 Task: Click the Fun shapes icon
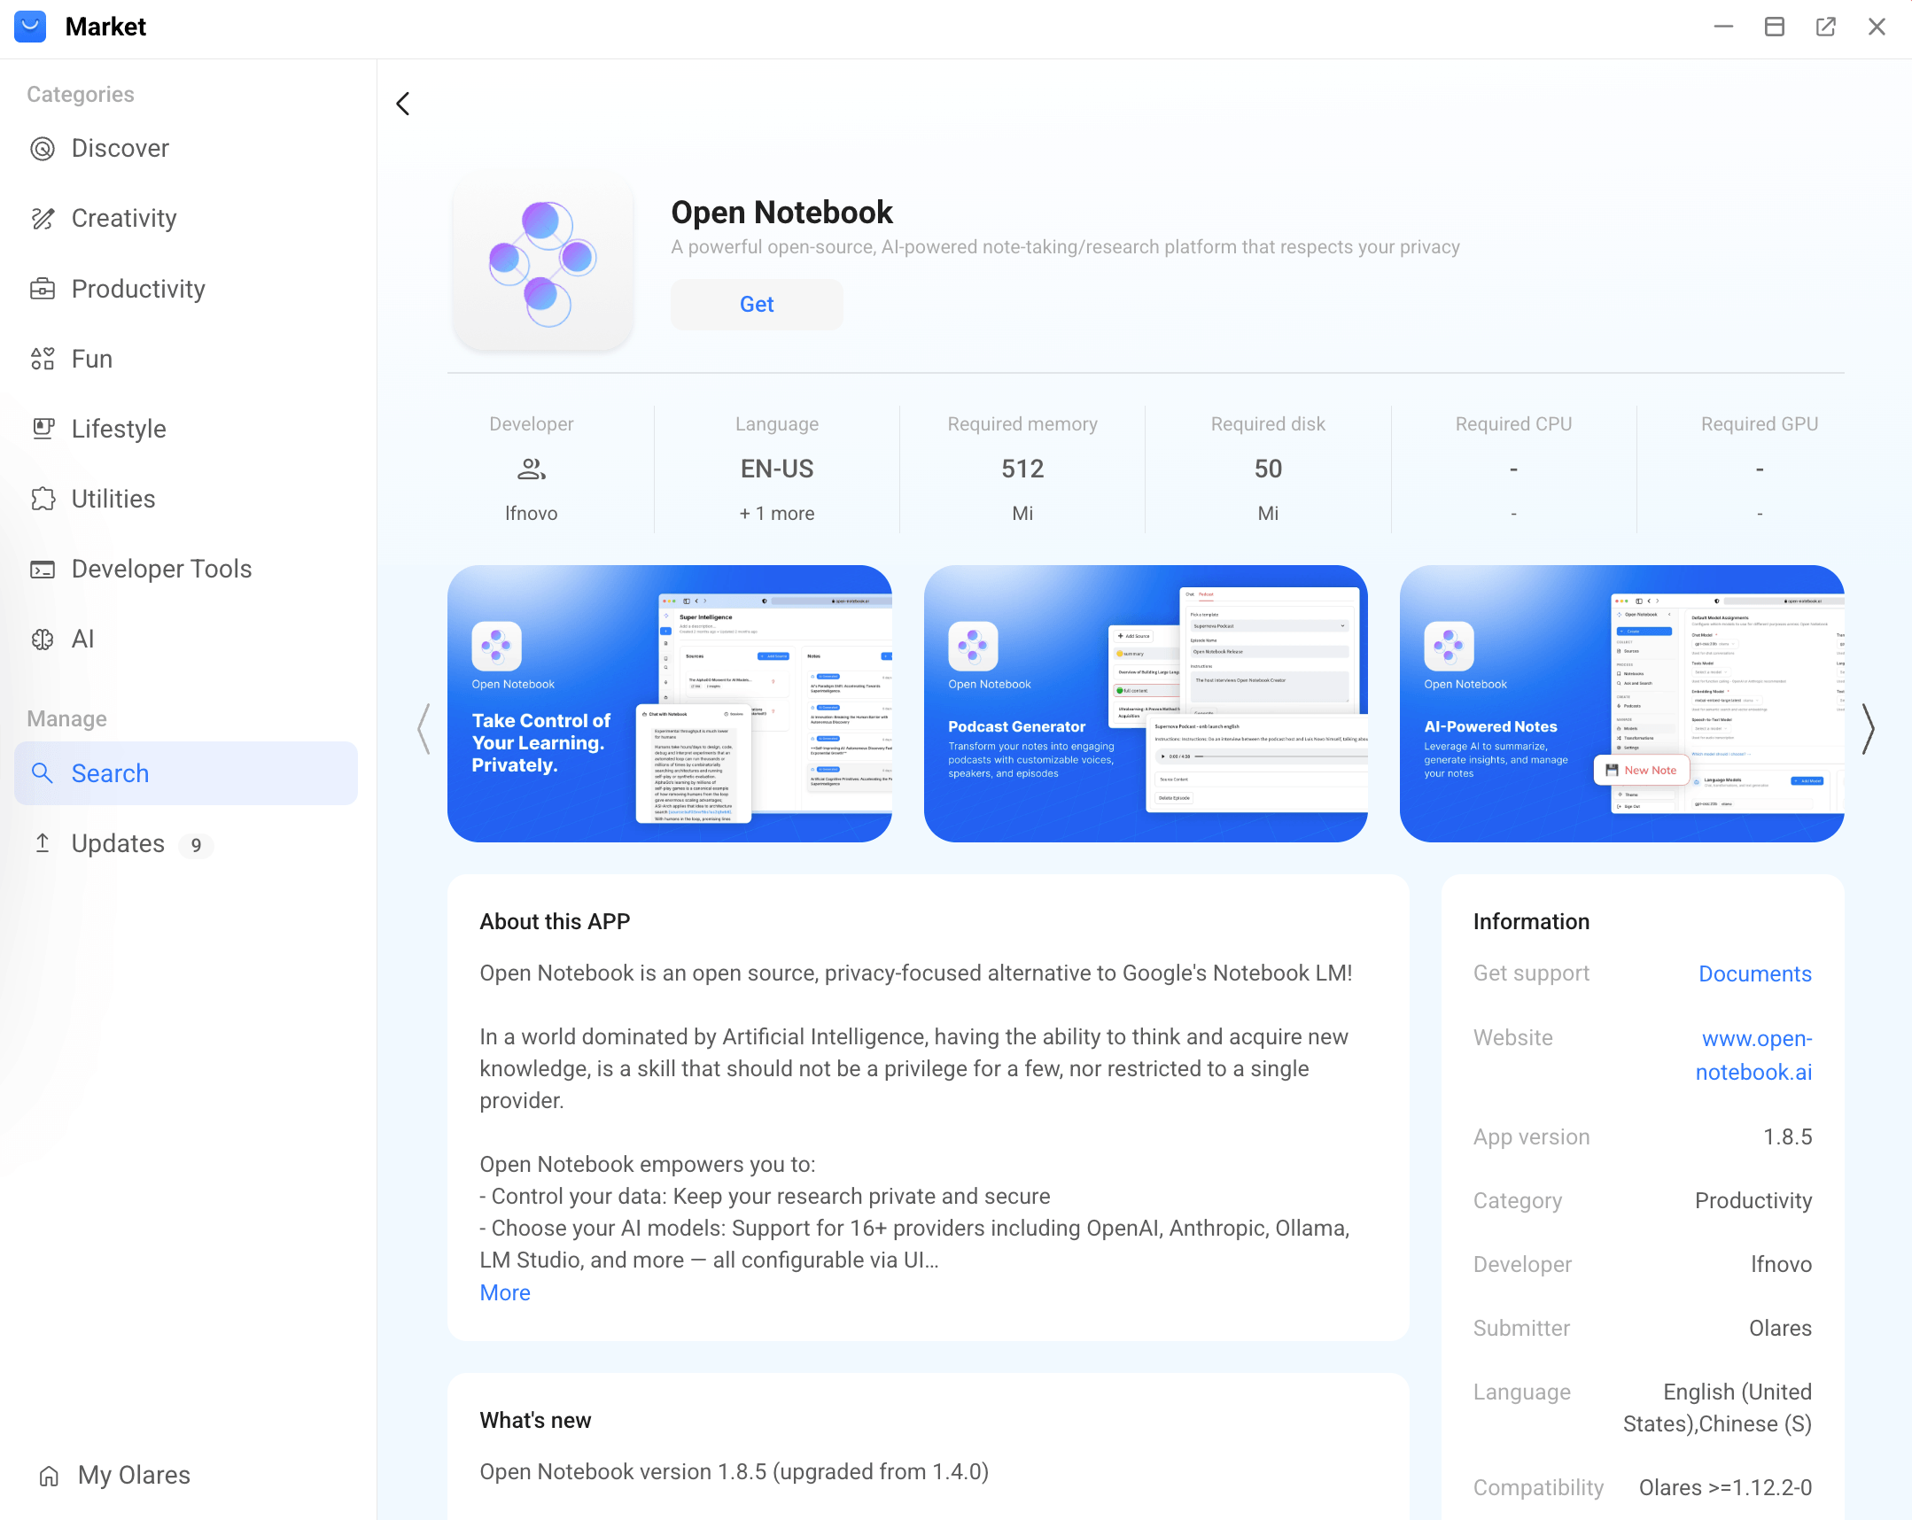tap(43, 358)
